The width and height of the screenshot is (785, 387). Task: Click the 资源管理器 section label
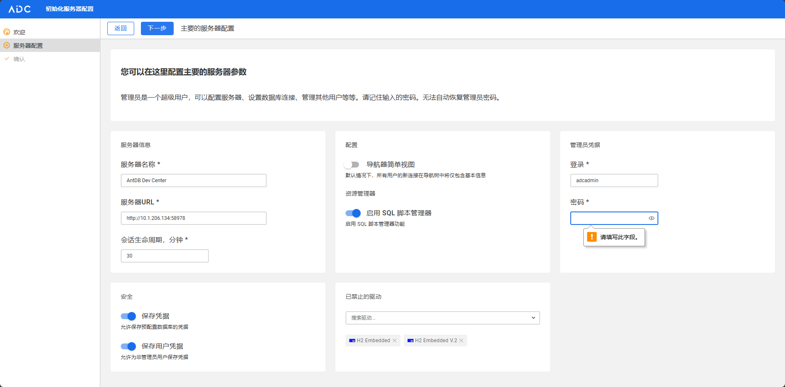click(x=360, y=193)
